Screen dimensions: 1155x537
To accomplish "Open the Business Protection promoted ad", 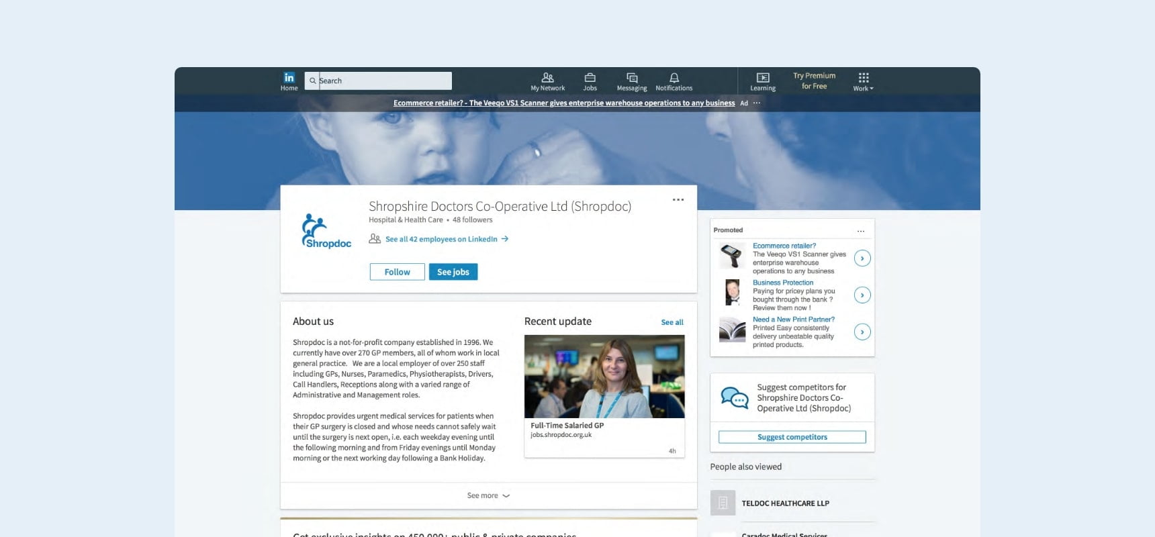I will point(783,283).
